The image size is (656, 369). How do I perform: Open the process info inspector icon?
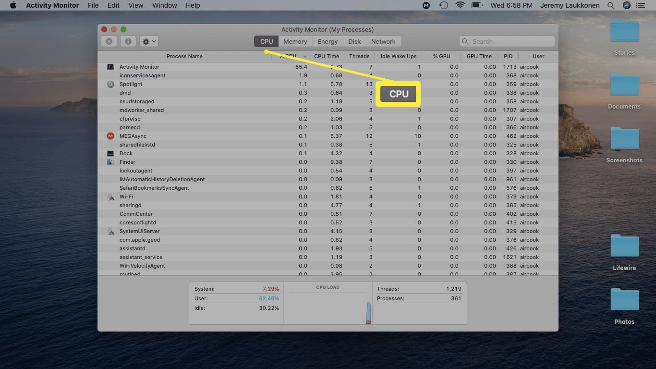[x=128, y=41]
